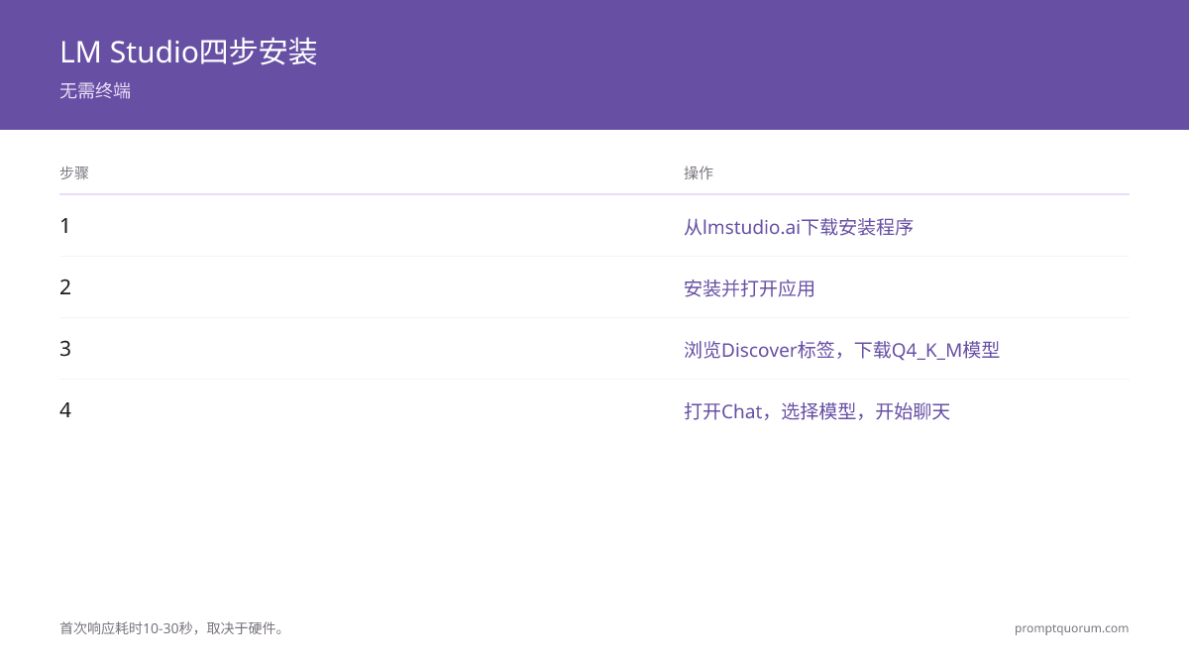This screenshot has width=1189, height=669.
Task: Click '从lmstudio.ai下载安装程序' text
Action: coord(799,227)
